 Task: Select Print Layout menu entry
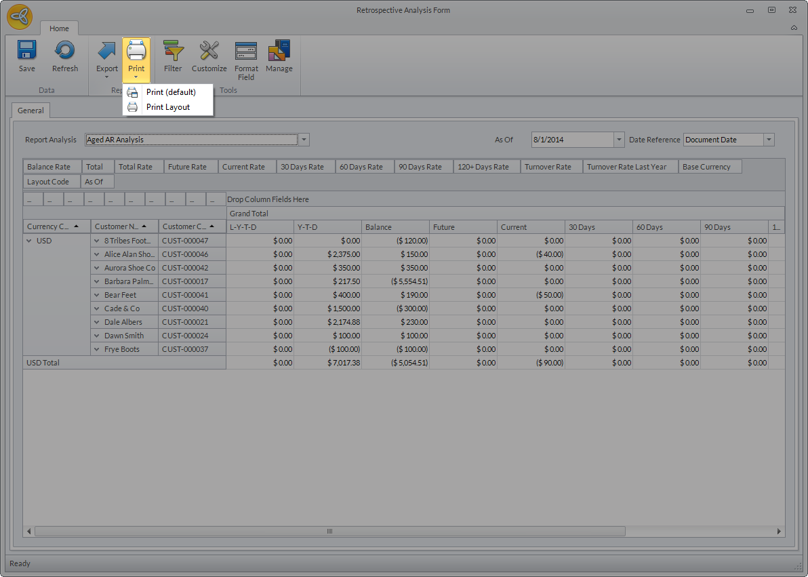tap(168, 107)
